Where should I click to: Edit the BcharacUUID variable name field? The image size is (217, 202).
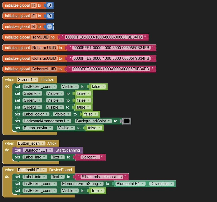point(44,69)
